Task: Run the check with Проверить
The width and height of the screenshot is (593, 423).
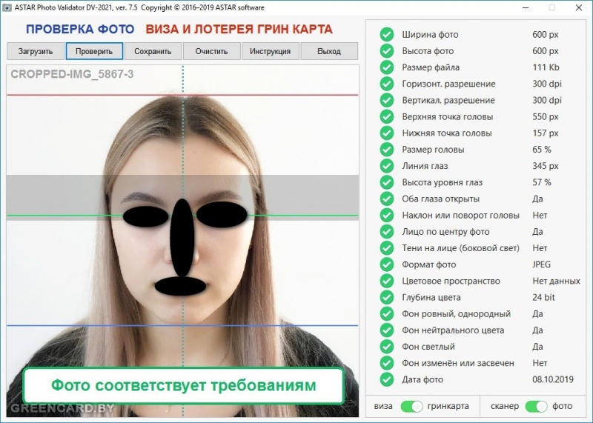Action: tap(94, 51)
